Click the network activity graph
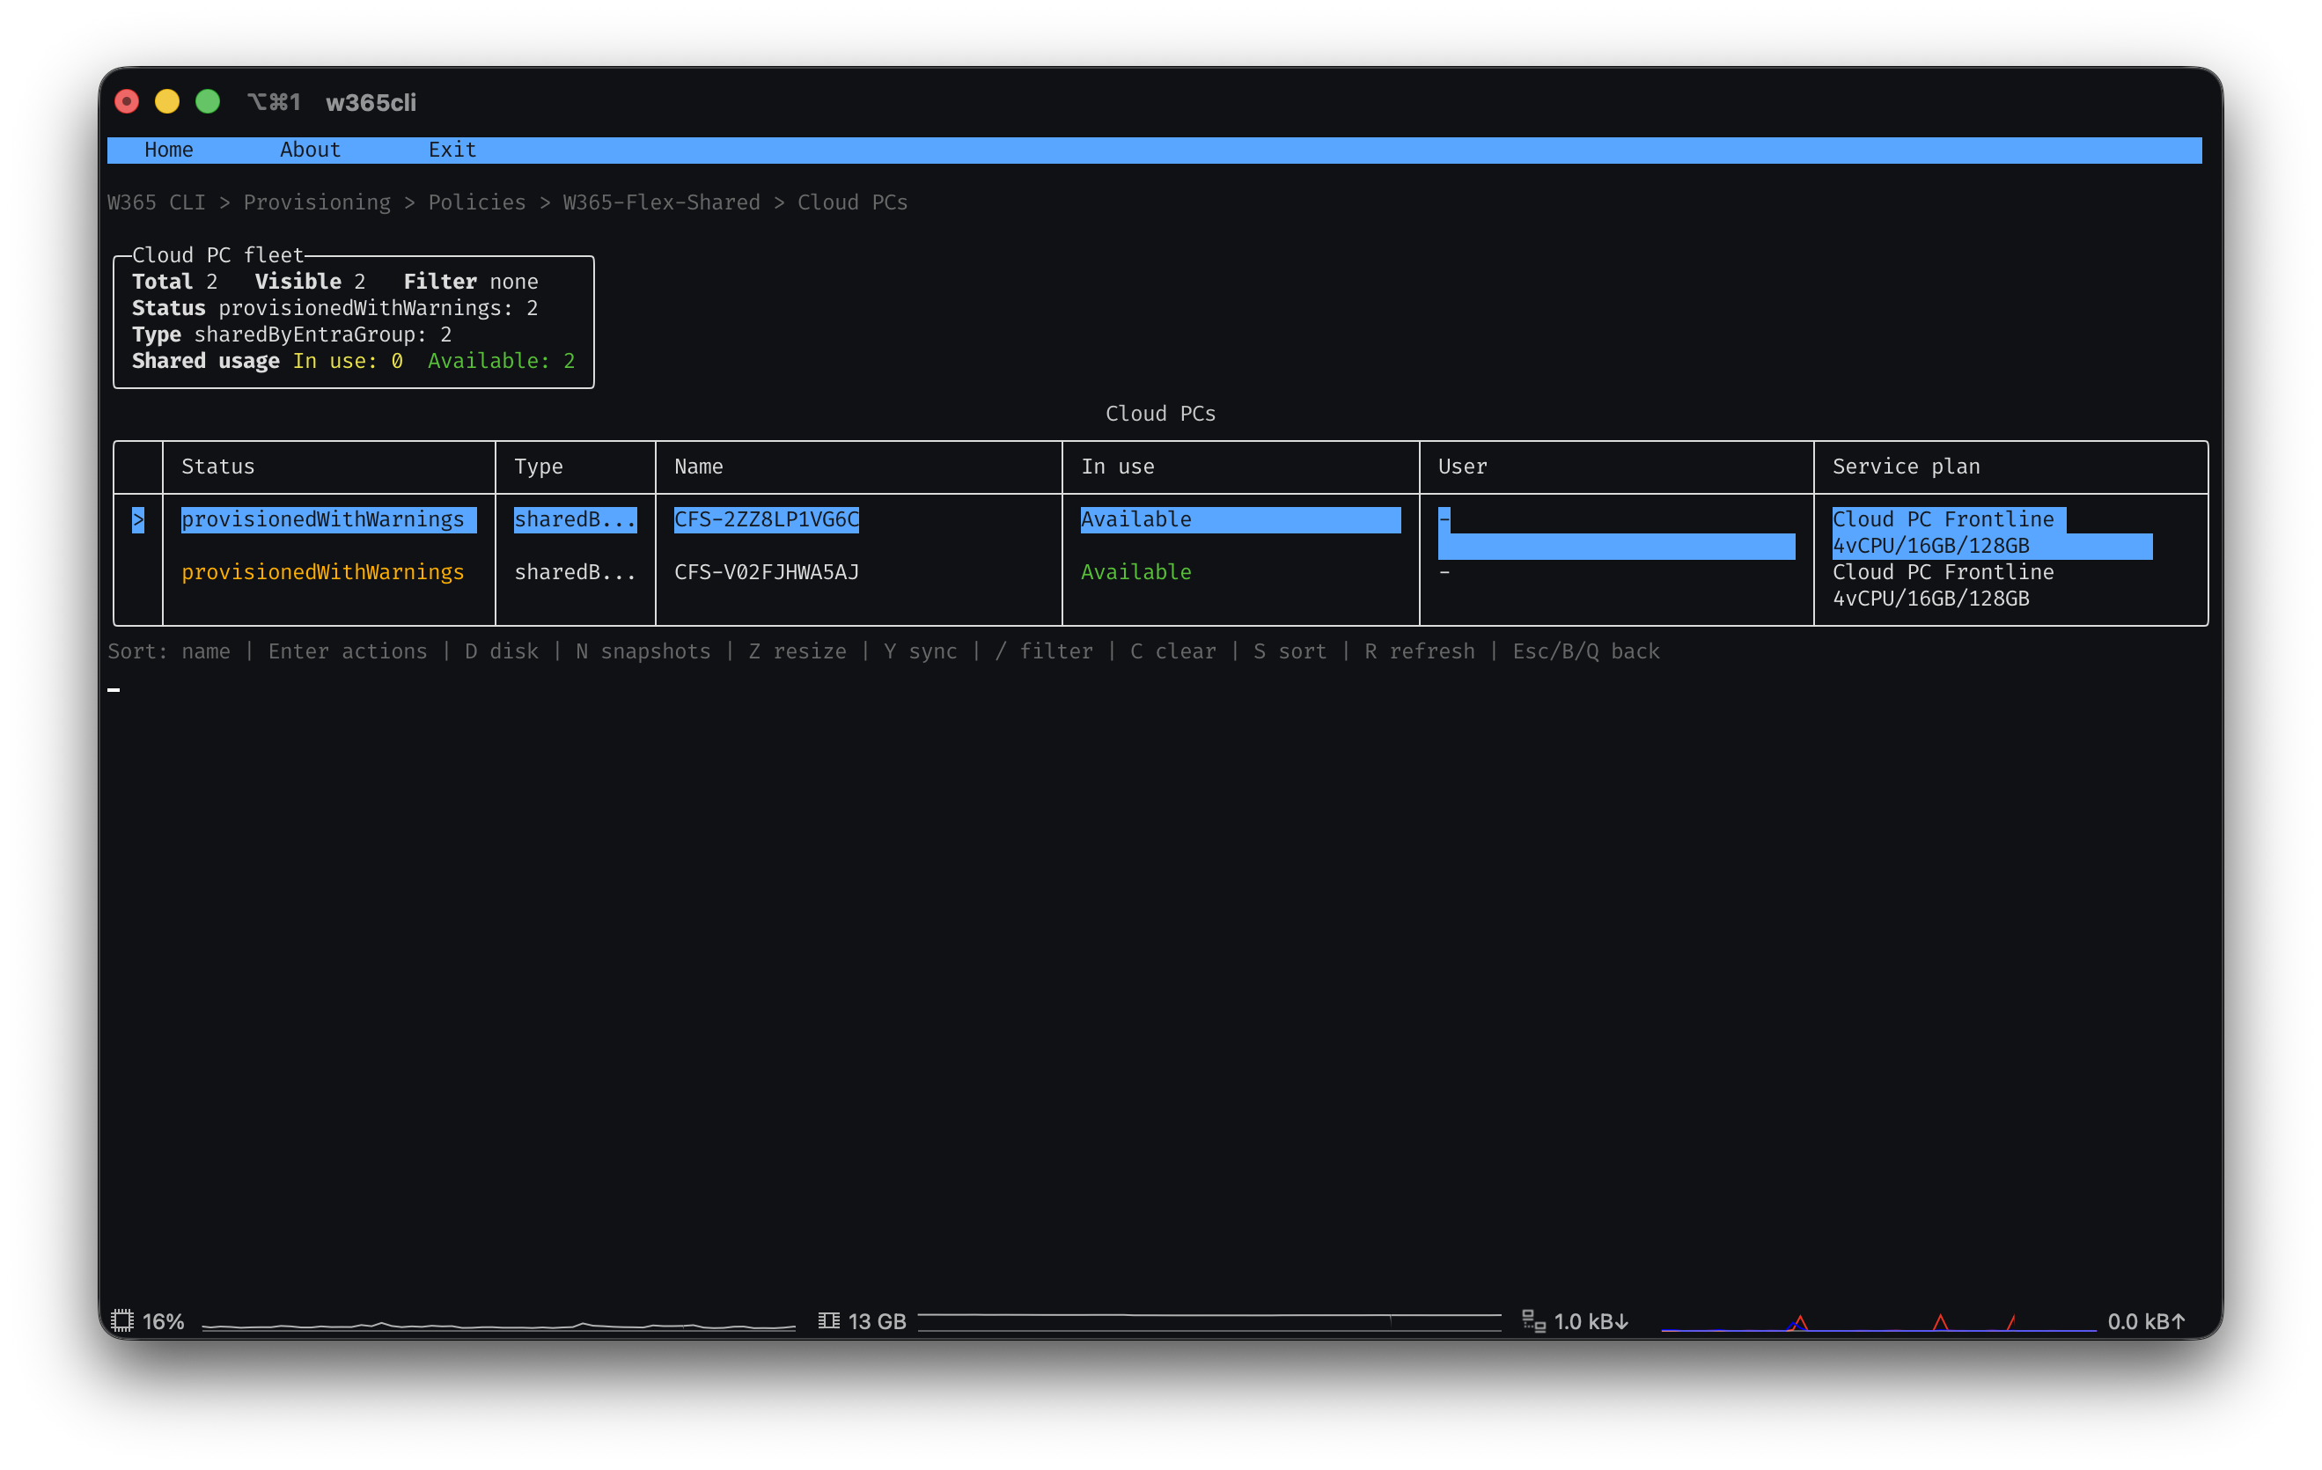Image resolution: width=2322 pixels, height=1470 pixels. click(1878, 1322)
